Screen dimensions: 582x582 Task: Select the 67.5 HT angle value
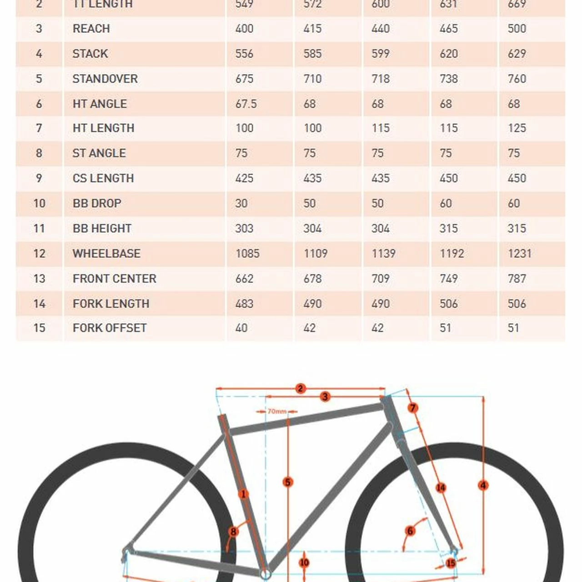pos(246,104)
